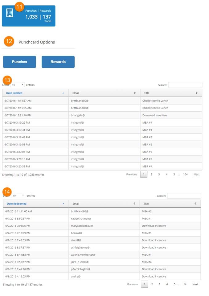Go to page 3 of rewards table

pyautogui.click(x=160, y=284)
